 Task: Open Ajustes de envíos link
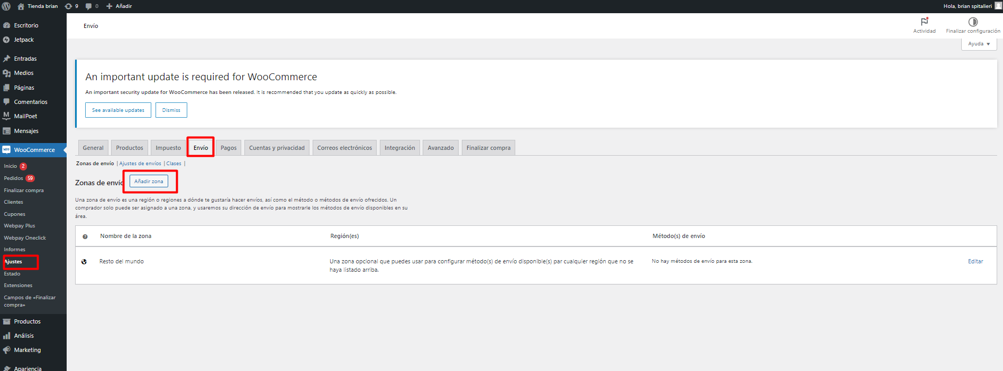[140, 164]
